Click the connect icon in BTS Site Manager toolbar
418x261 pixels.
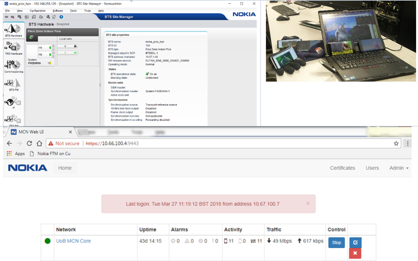pos(7,17)
